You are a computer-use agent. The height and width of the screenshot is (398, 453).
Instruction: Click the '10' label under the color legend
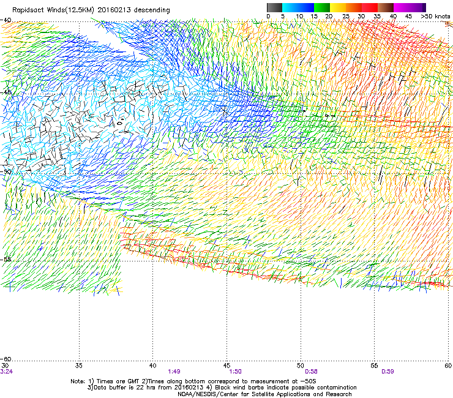(299, 17)
